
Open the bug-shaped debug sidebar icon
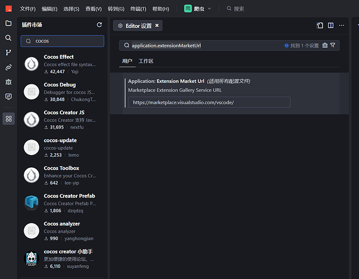(8, 81)
